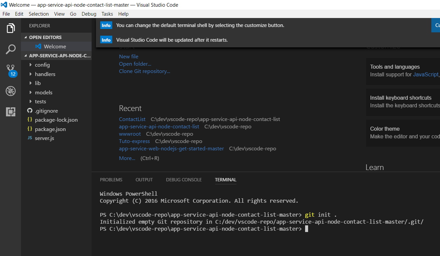This screenshot has height=256, width=440.
Task: Open the Tasks menu
Action: click(107, 14)
